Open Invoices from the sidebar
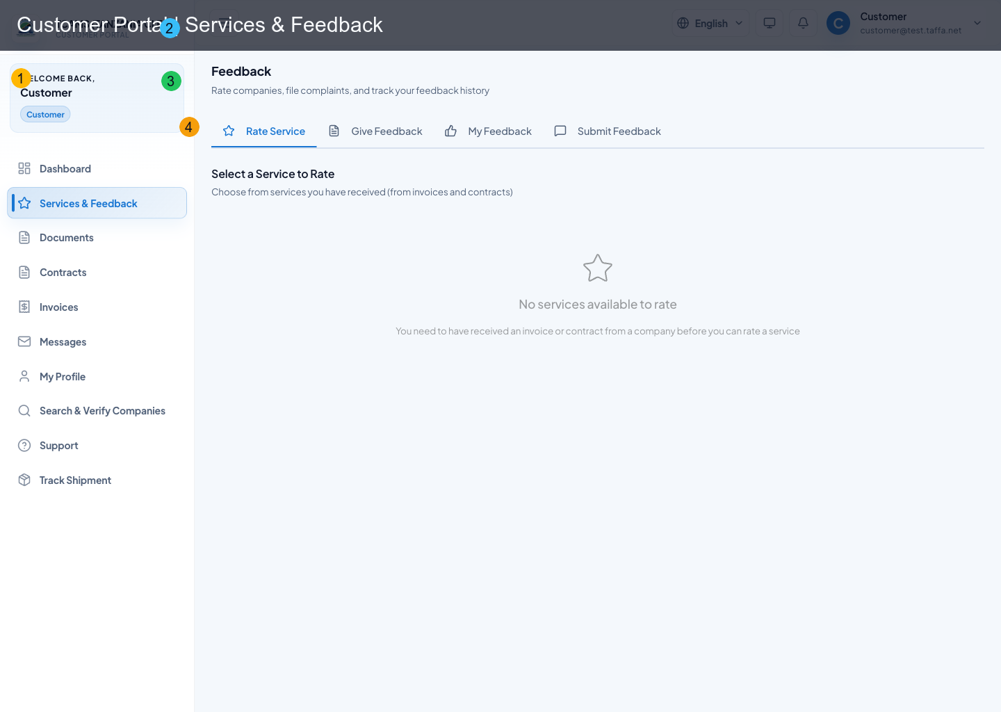 [x=97, y=307]
